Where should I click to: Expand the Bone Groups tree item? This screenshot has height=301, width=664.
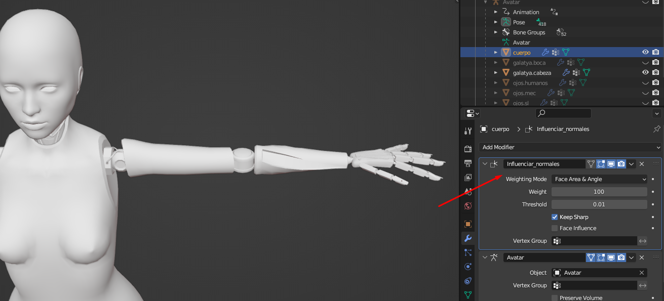click(x=496, y=32)
